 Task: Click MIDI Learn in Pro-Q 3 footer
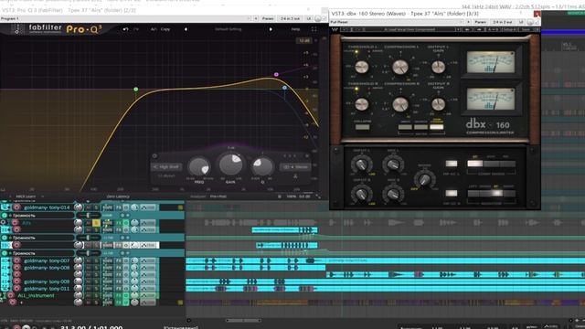coord(26,196)
